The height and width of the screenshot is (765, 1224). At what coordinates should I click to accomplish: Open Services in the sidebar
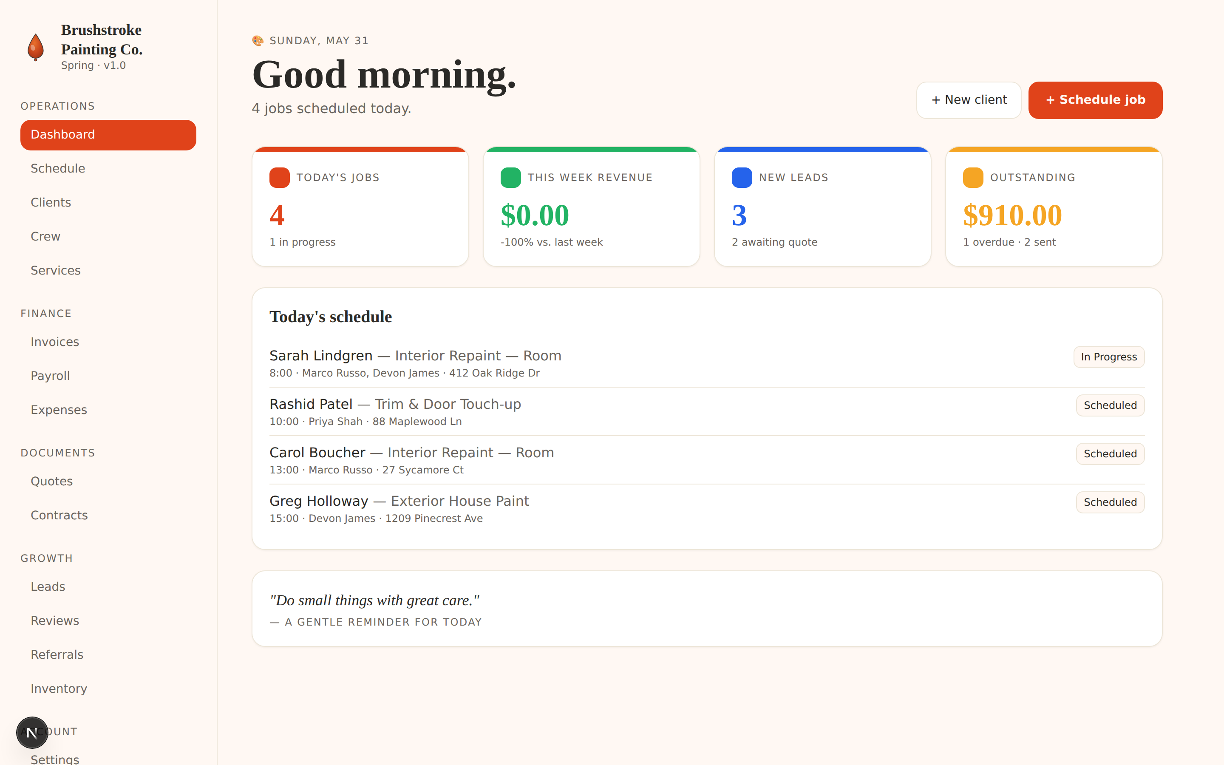pos(108,270)
